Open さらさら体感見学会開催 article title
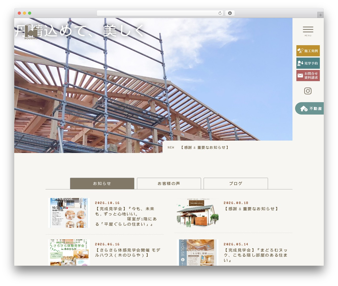Image resolution: width=338 pixels, height=286 pixels. [128, 252]
